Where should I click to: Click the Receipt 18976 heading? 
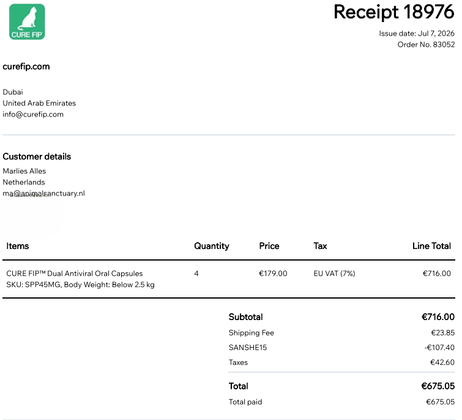(394, 12)
